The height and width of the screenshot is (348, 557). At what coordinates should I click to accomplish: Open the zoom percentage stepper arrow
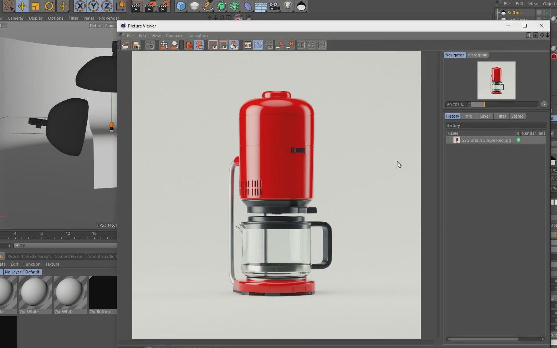[x=469, y=104]
